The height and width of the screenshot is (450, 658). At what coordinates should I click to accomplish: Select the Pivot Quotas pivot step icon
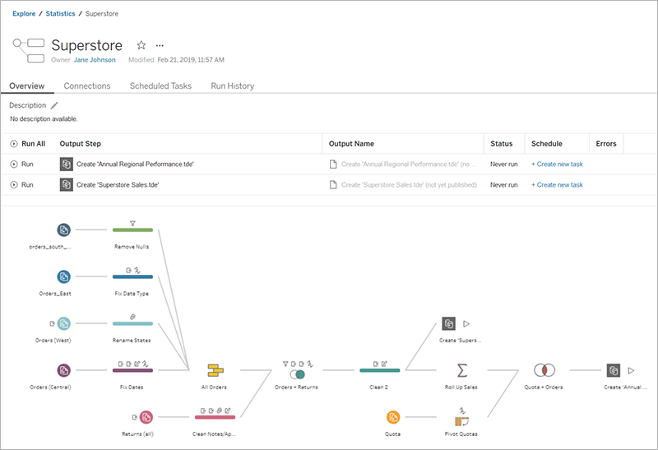pyautogui.click(x=461, y=421)
